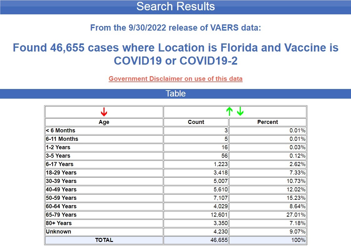Select the Table section header bar
The height and width of the screenshot is (246, 351).
175,94
